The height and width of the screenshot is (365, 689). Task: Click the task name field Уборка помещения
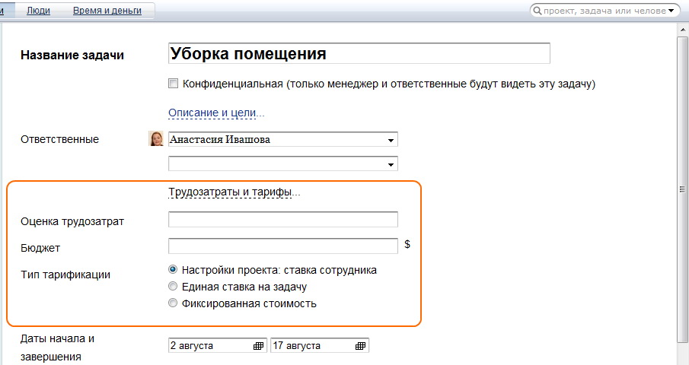coord(359,54)
